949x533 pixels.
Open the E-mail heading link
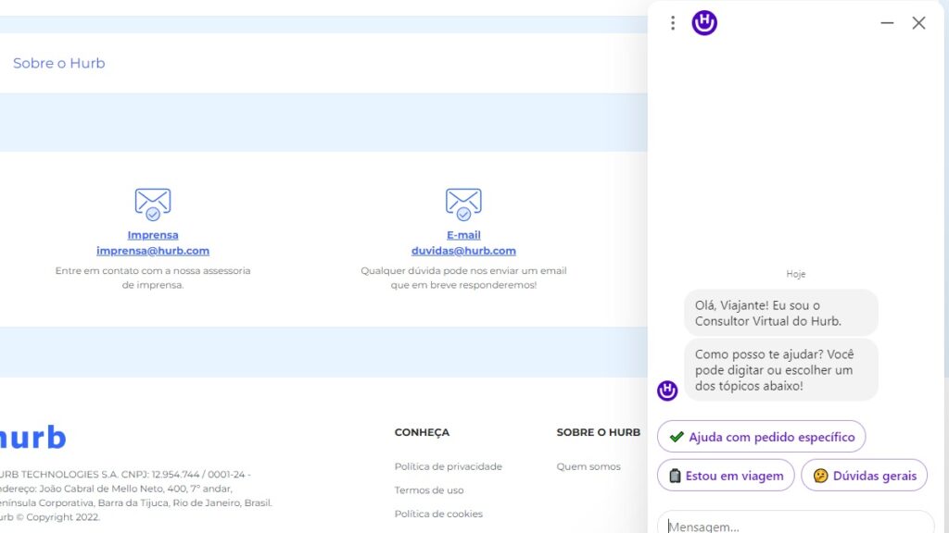(x=463, y=235)
